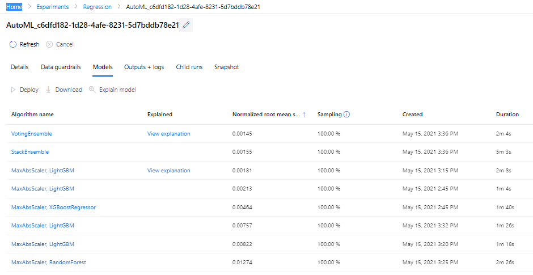
Task: Open the Outputs + logs tab
Action: (144, 67)
